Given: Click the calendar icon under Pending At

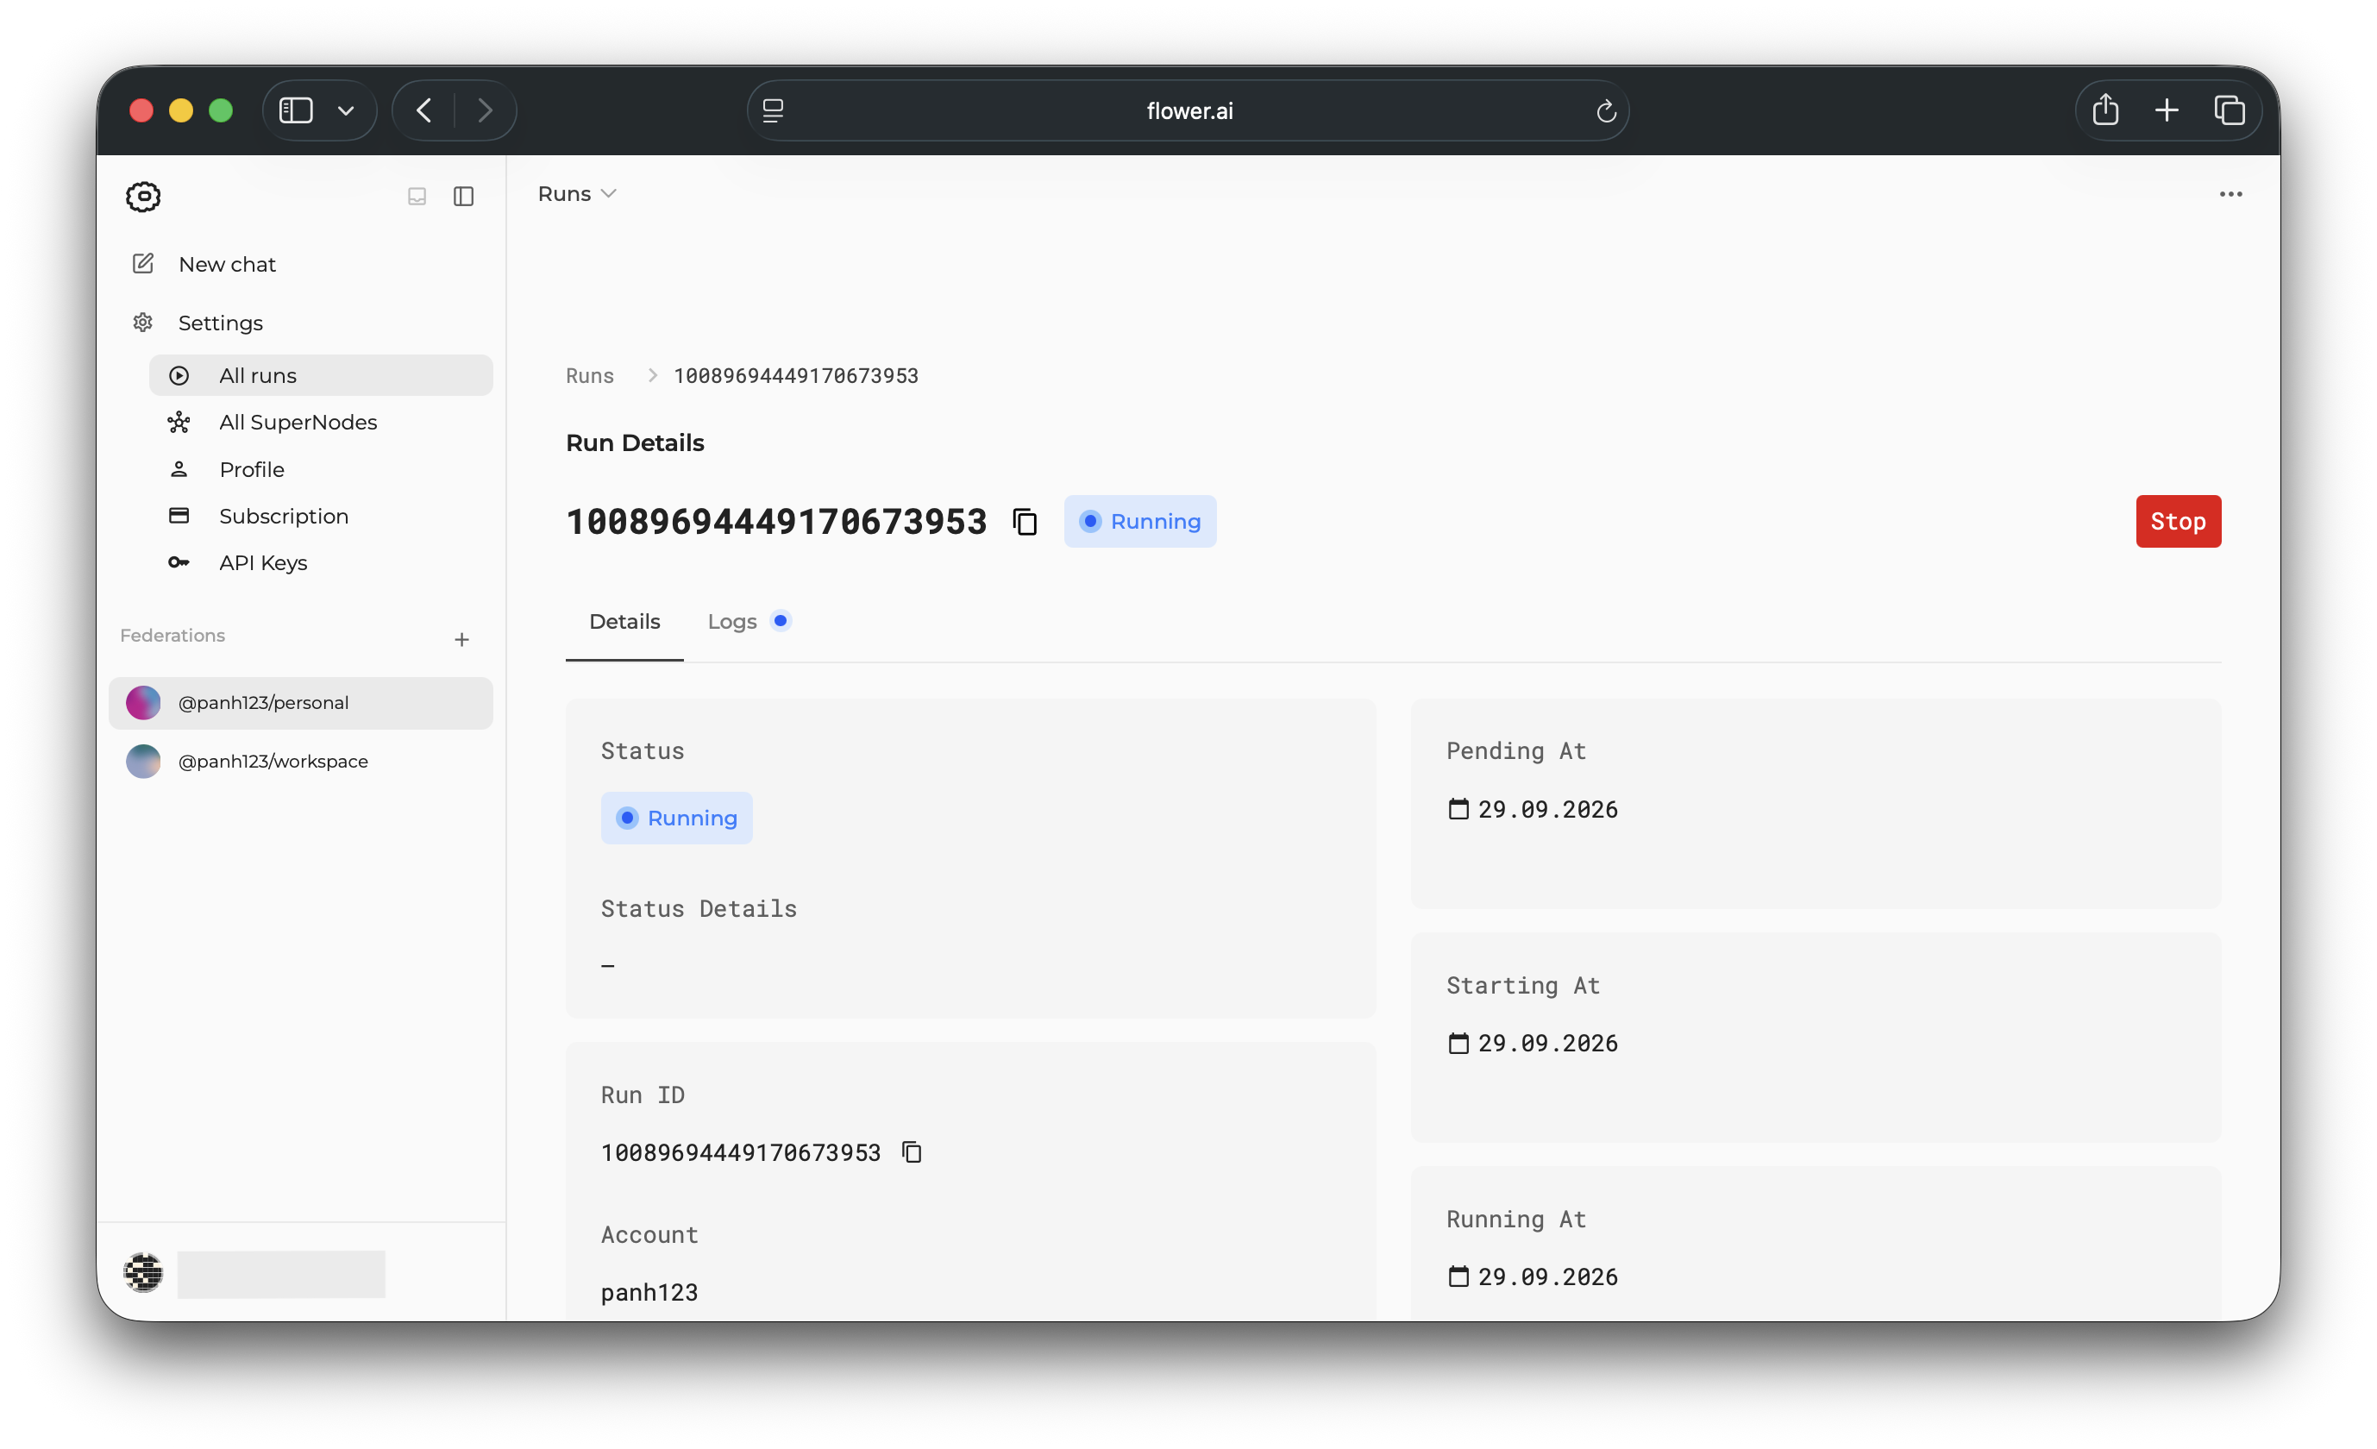Looking at the screenshot, I should coord(1458,808).
